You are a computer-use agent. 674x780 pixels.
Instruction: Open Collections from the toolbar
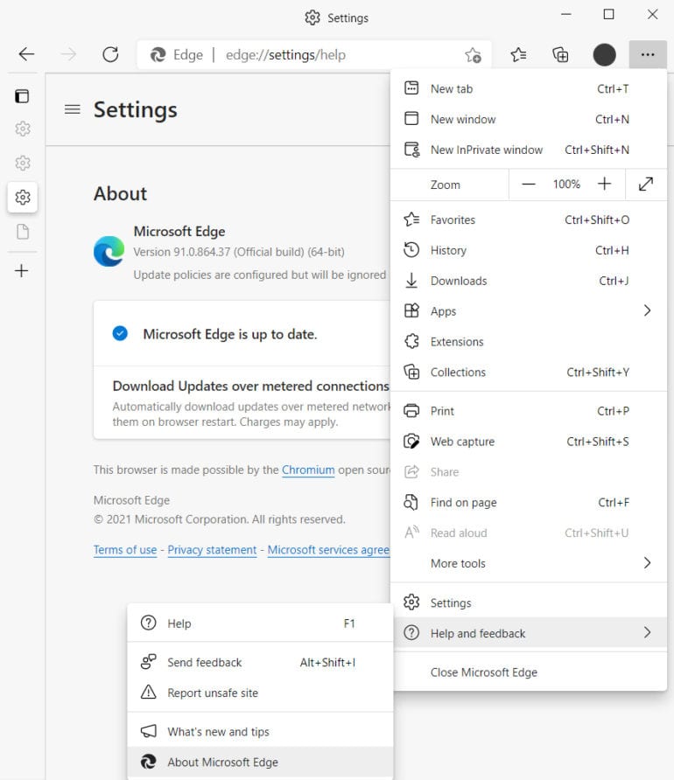coord(561,54)
